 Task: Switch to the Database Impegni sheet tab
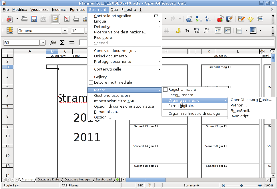pyautogui.click(x=77, y=180)
